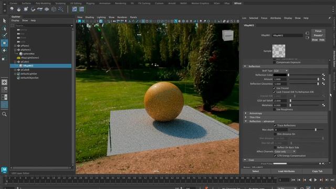Activate the highlighted Move tool in toolbox

point(4,43)
